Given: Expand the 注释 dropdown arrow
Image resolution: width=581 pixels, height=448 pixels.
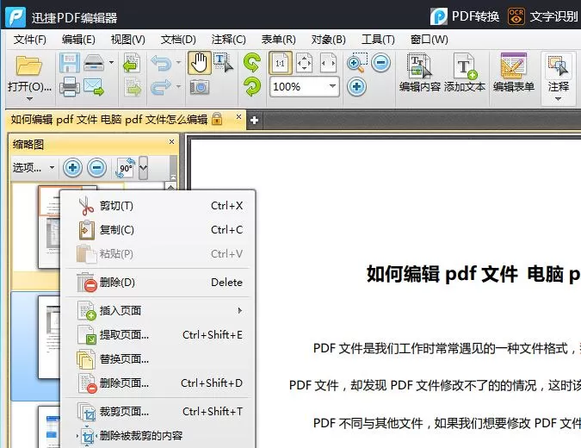Looking at the screenshot, I should (x=558, y=99).
